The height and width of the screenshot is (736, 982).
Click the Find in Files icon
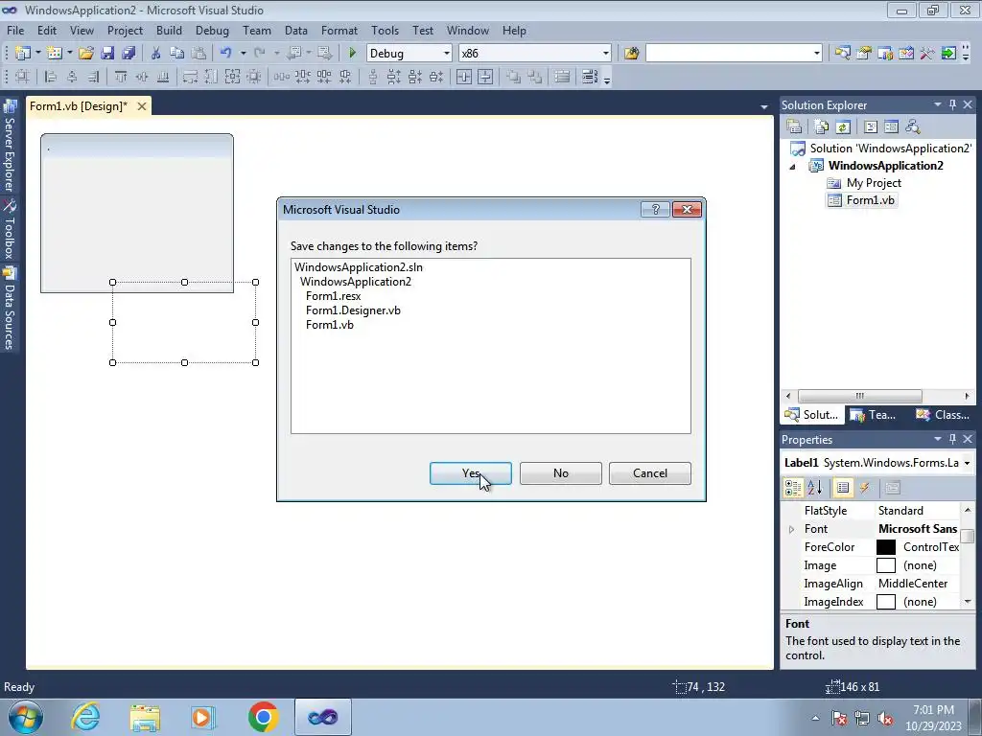[x=631, y=54]
